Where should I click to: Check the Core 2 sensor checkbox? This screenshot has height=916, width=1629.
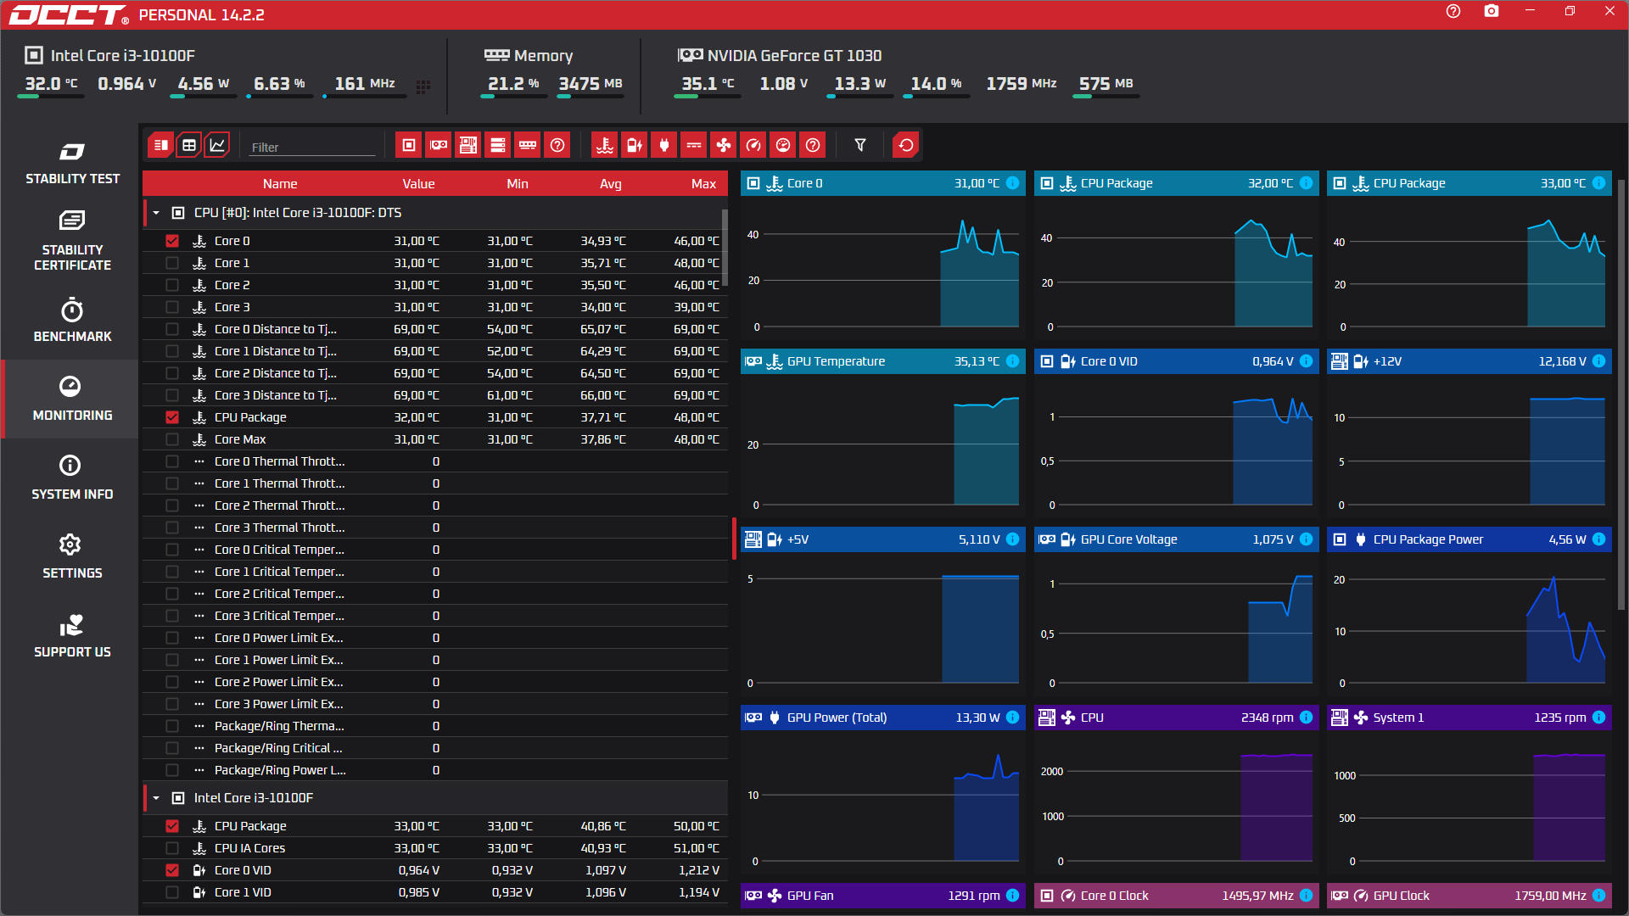tap(172, 285)
